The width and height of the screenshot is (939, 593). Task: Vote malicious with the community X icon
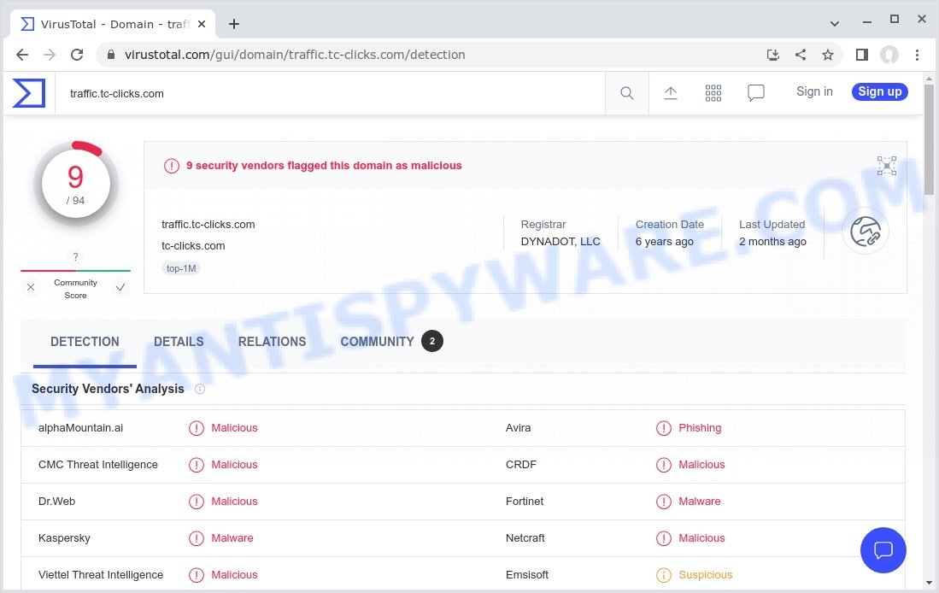(31, 287)
